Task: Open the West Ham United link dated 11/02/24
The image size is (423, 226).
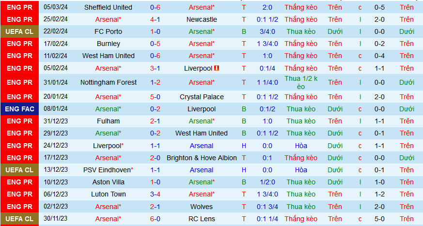Action: pyautogui.click(x=108, y=56)
